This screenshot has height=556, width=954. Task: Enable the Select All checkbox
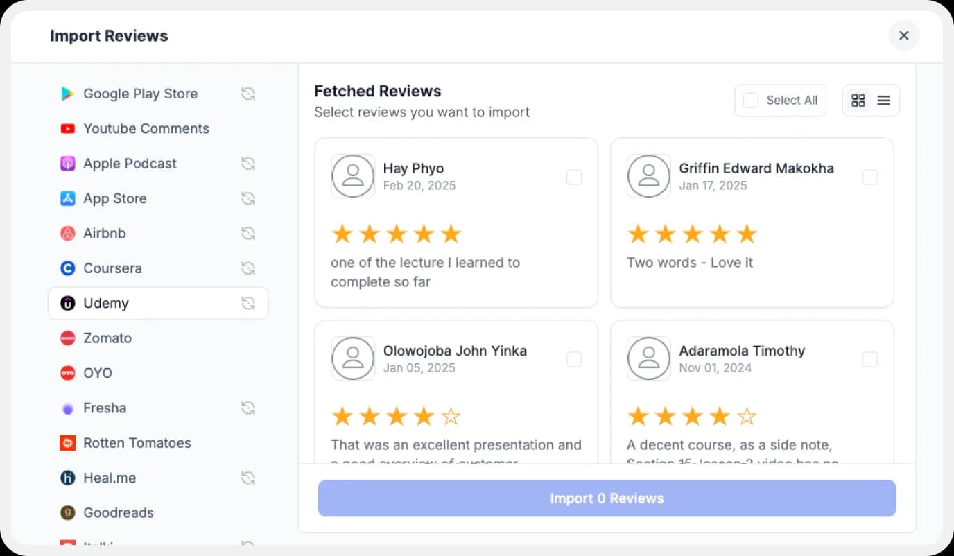tap(750, 100)
